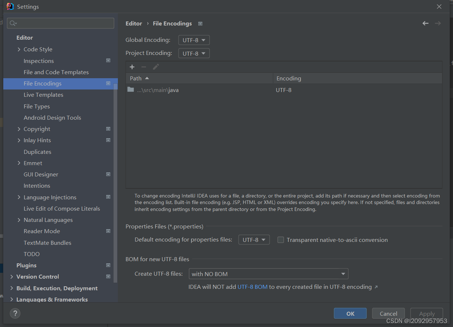Expand the Version Control tree node
Screen dimensions: 453x327
click(12, 276)
